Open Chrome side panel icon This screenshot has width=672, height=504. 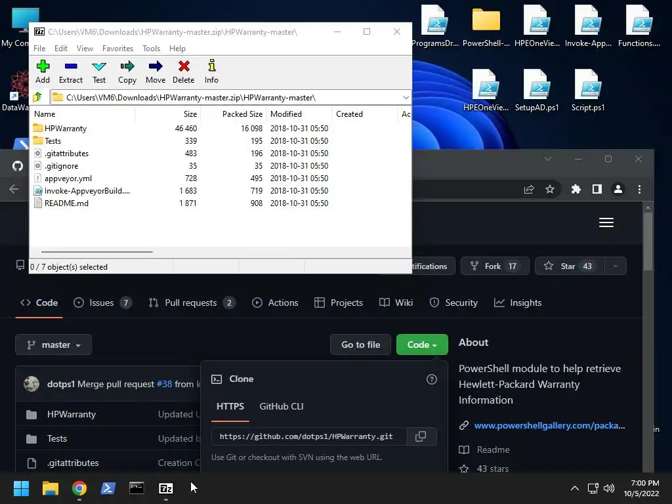click(597, 189)
